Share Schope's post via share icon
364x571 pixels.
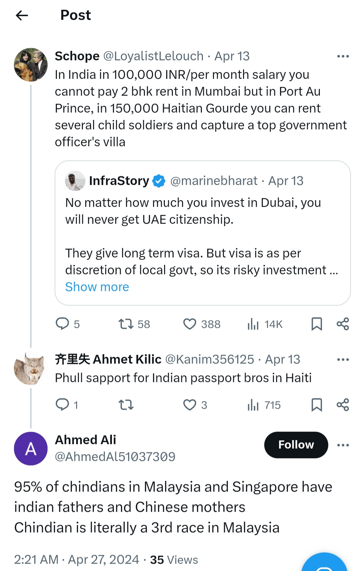click(343, 324)
